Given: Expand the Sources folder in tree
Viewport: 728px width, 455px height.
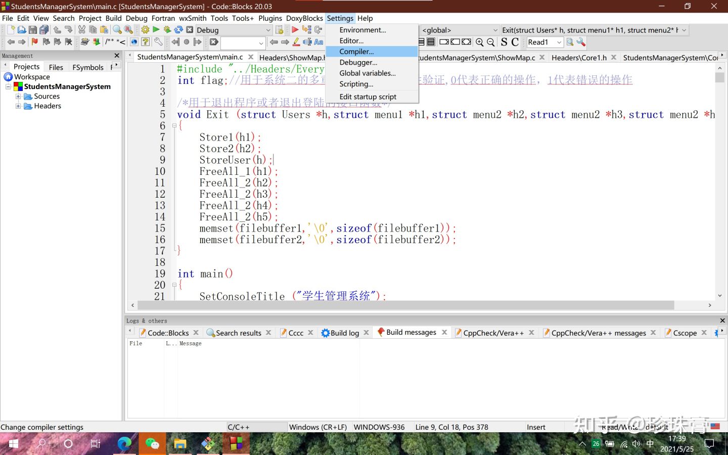Looking at the screenshot, I should pyautogui.click(x=18, y=96).
